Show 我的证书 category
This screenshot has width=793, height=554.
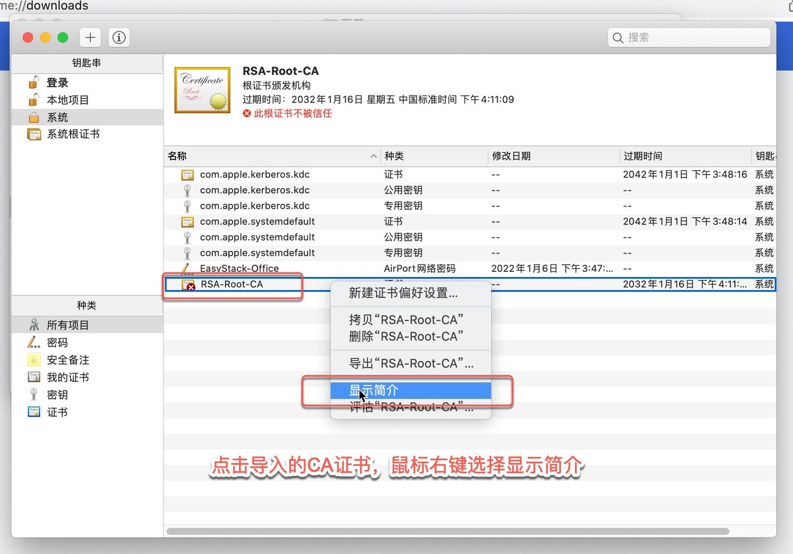[x=68, y=378]
